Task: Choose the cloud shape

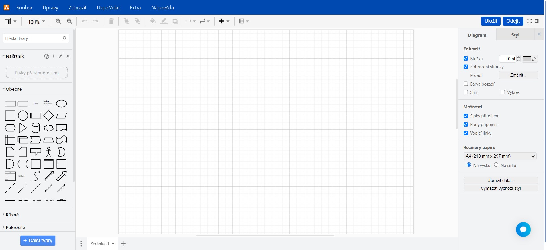Action: [x=48, y=128]
